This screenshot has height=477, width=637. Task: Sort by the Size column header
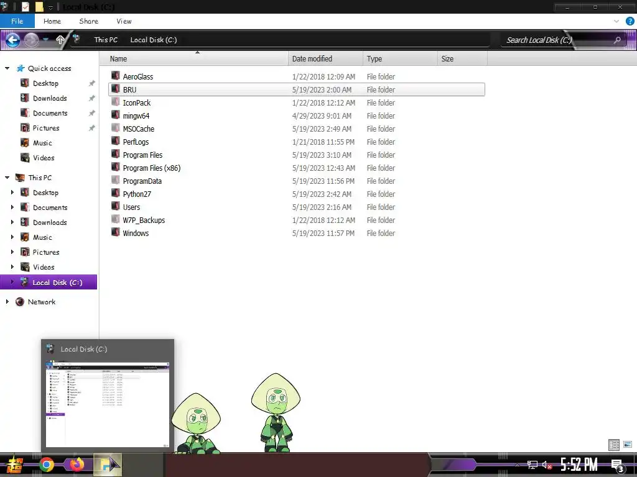click(463, 59)
